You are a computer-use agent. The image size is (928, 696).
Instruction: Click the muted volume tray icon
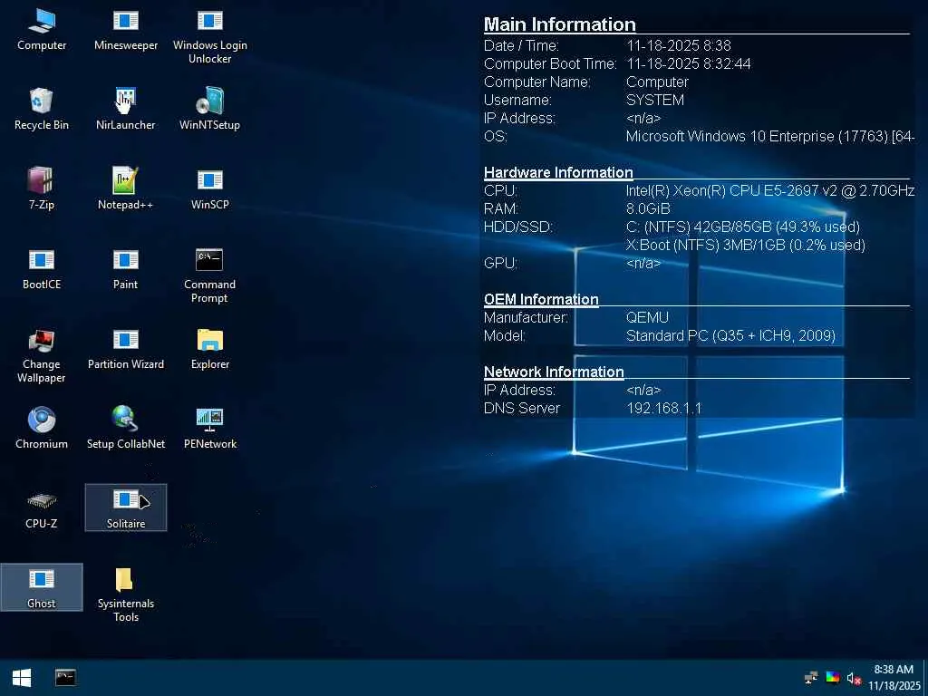tap(854, 678)
